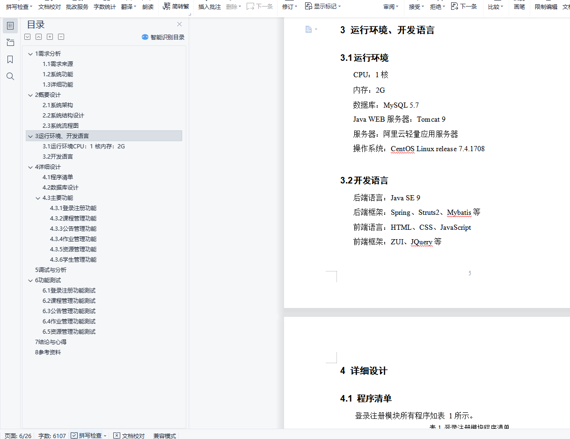
Task: Click 字数统计 toolbar item
Action: [105, 7]
